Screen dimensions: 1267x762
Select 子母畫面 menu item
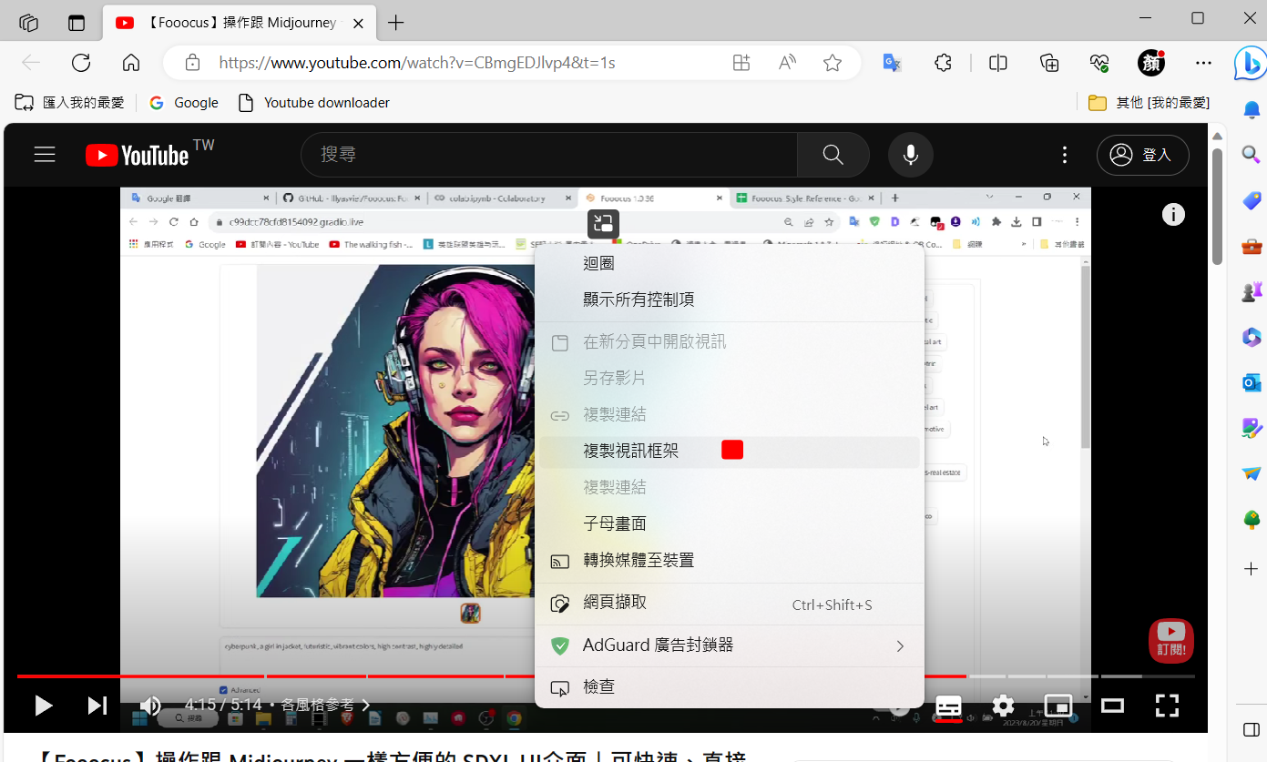coord(730,523)
